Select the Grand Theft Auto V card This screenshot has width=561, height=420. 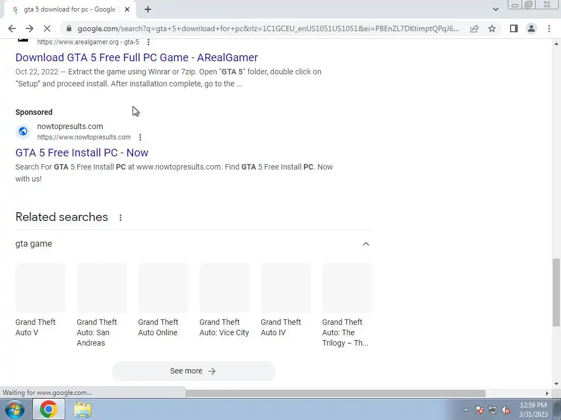[x=41, y=300]
